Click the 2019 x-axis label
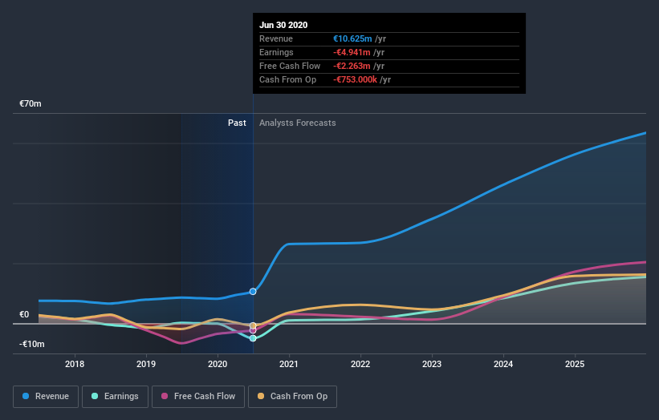659x420 pixels. pos(146,364)
